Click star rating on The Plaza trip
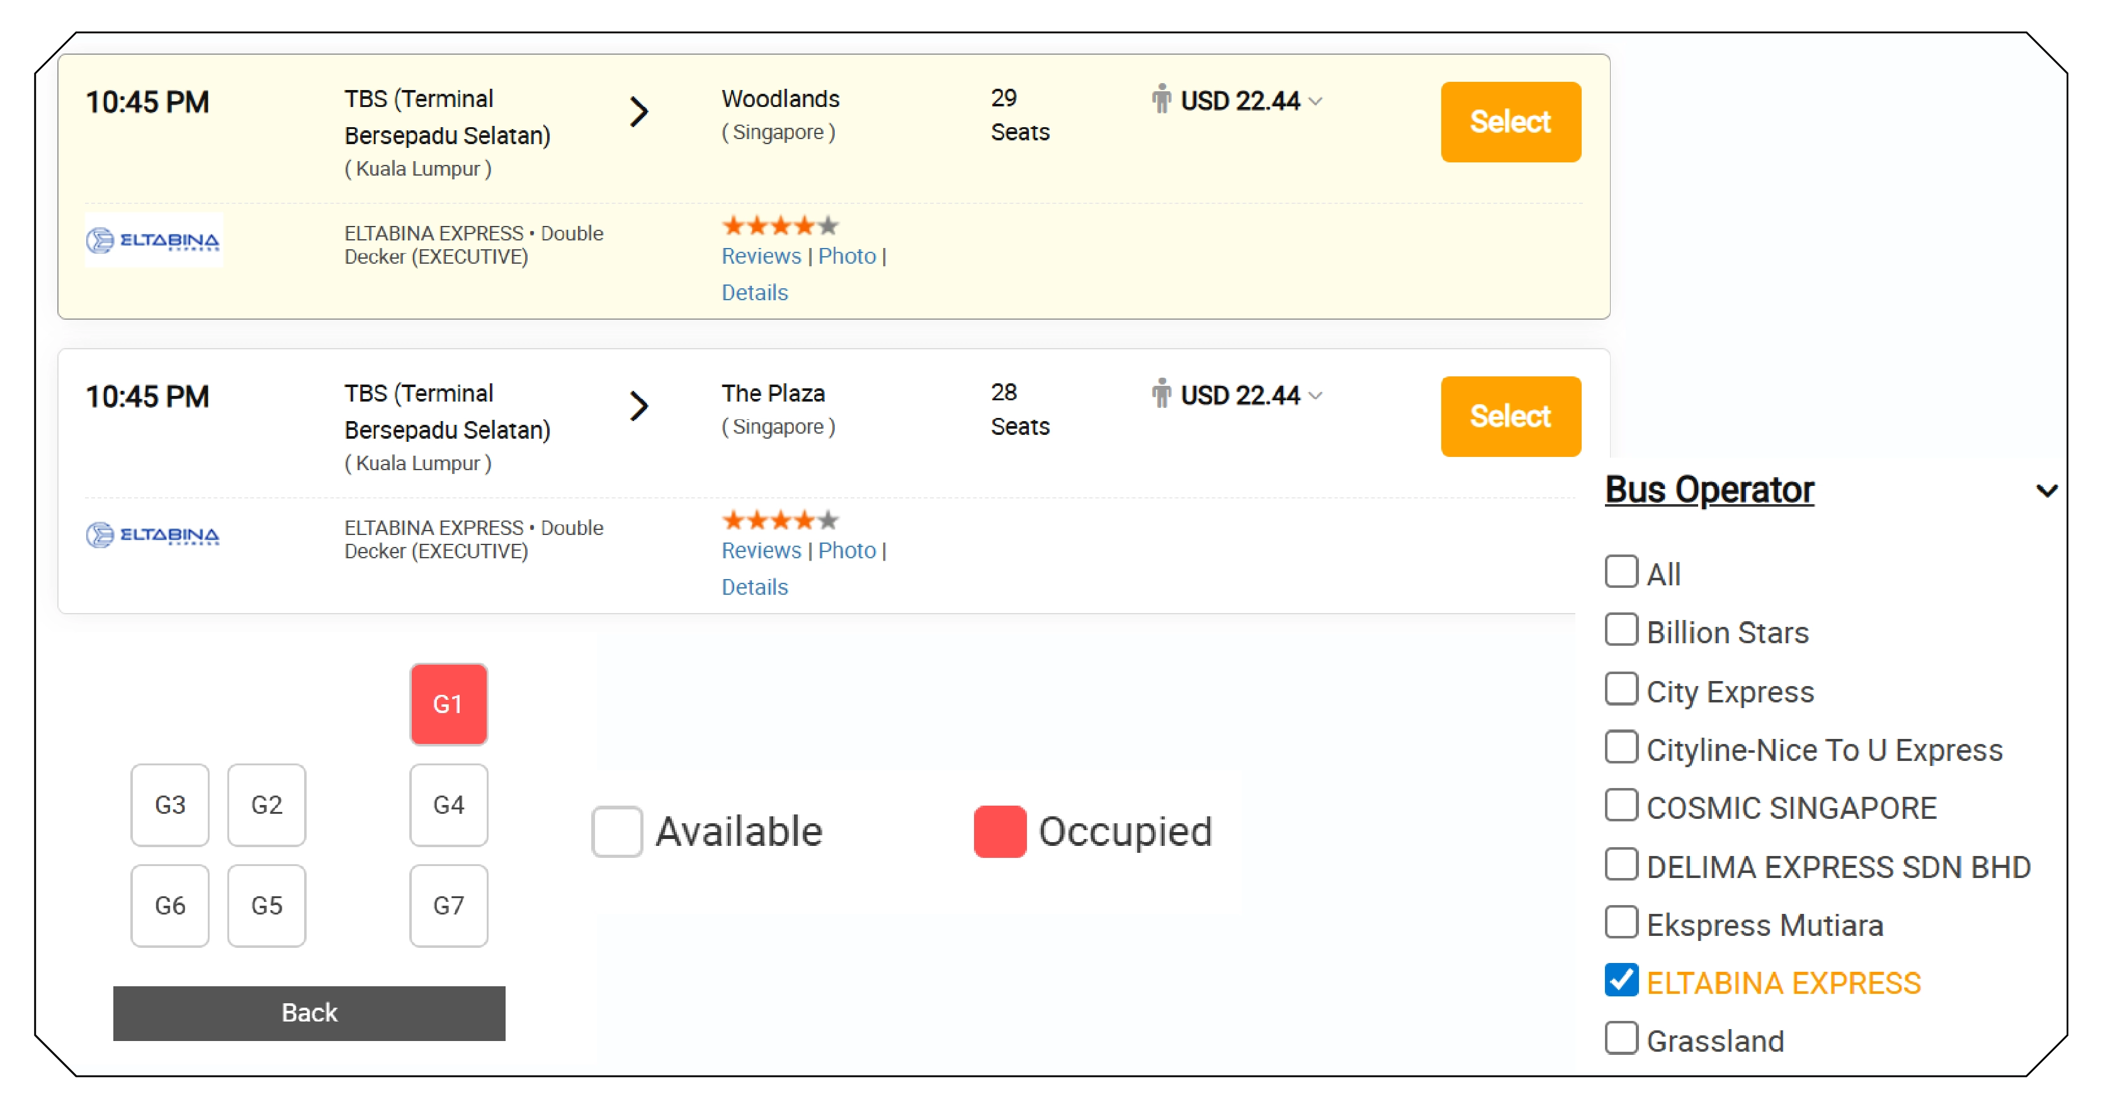Screen dimensions: 2103x1109 click(x=779, y=520)
